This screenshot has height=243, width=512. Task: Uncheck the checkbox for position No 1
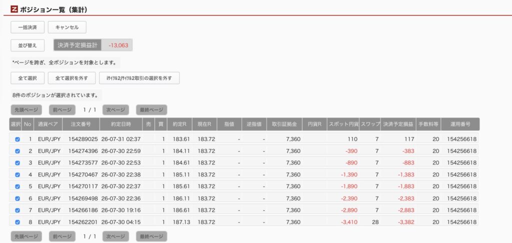17,139
